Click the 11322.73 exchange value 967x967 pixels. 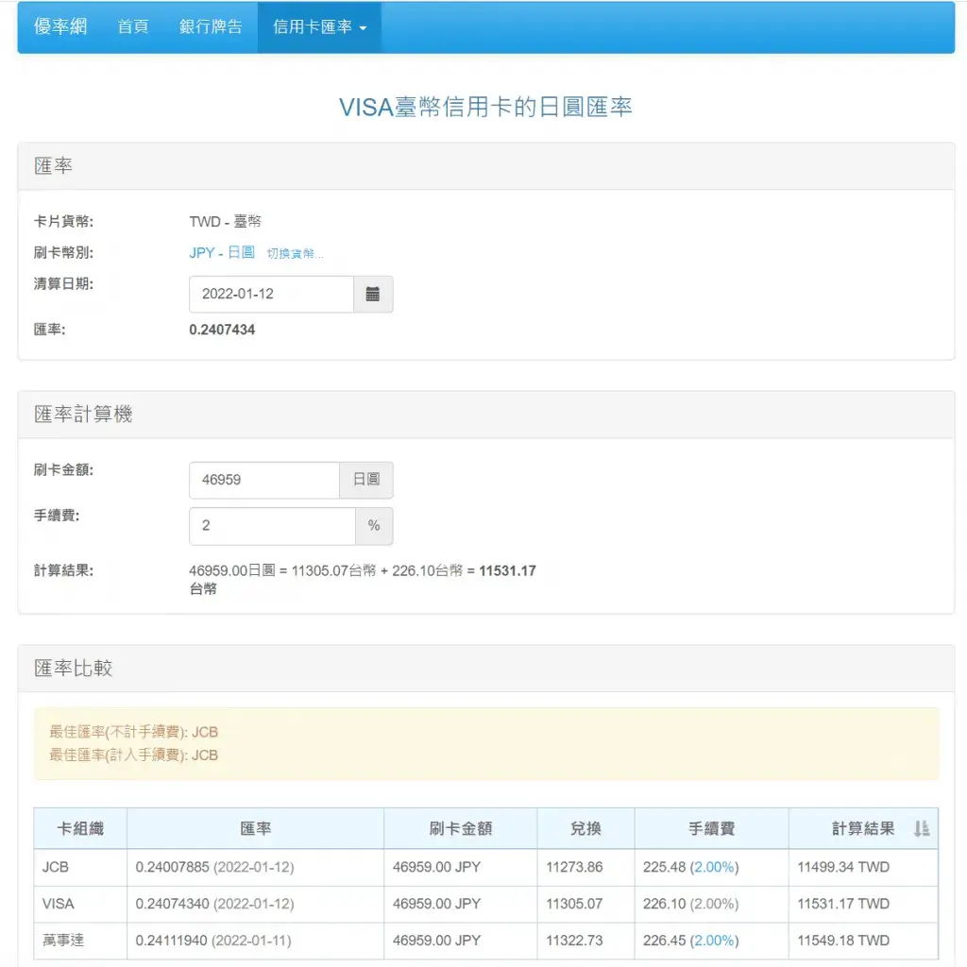[x=574, y=941]
